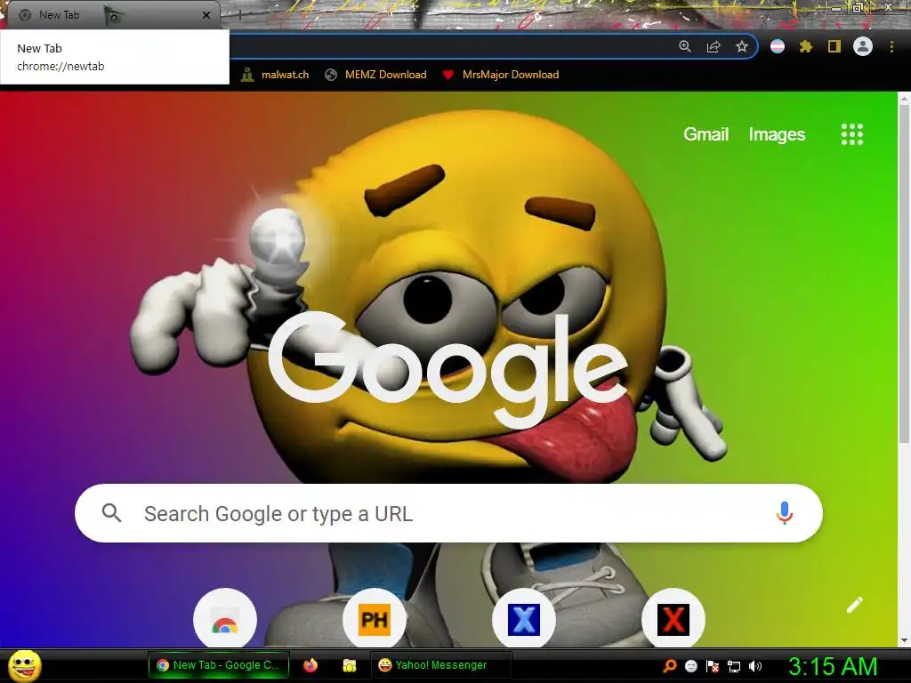911x683 pixels.
Task: Click the volume speaker tray icon
Action: point(754,666)
